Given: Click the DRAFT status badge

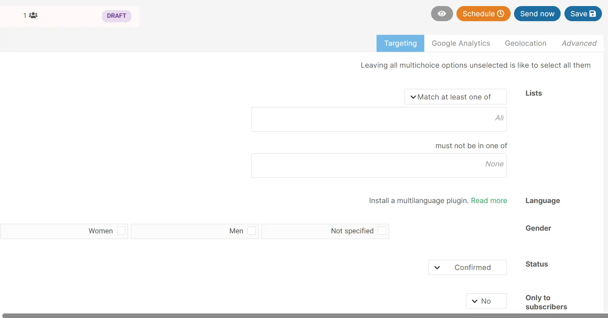Looking at the screenshot, I should pyautogui.click(x=117, y=16).
